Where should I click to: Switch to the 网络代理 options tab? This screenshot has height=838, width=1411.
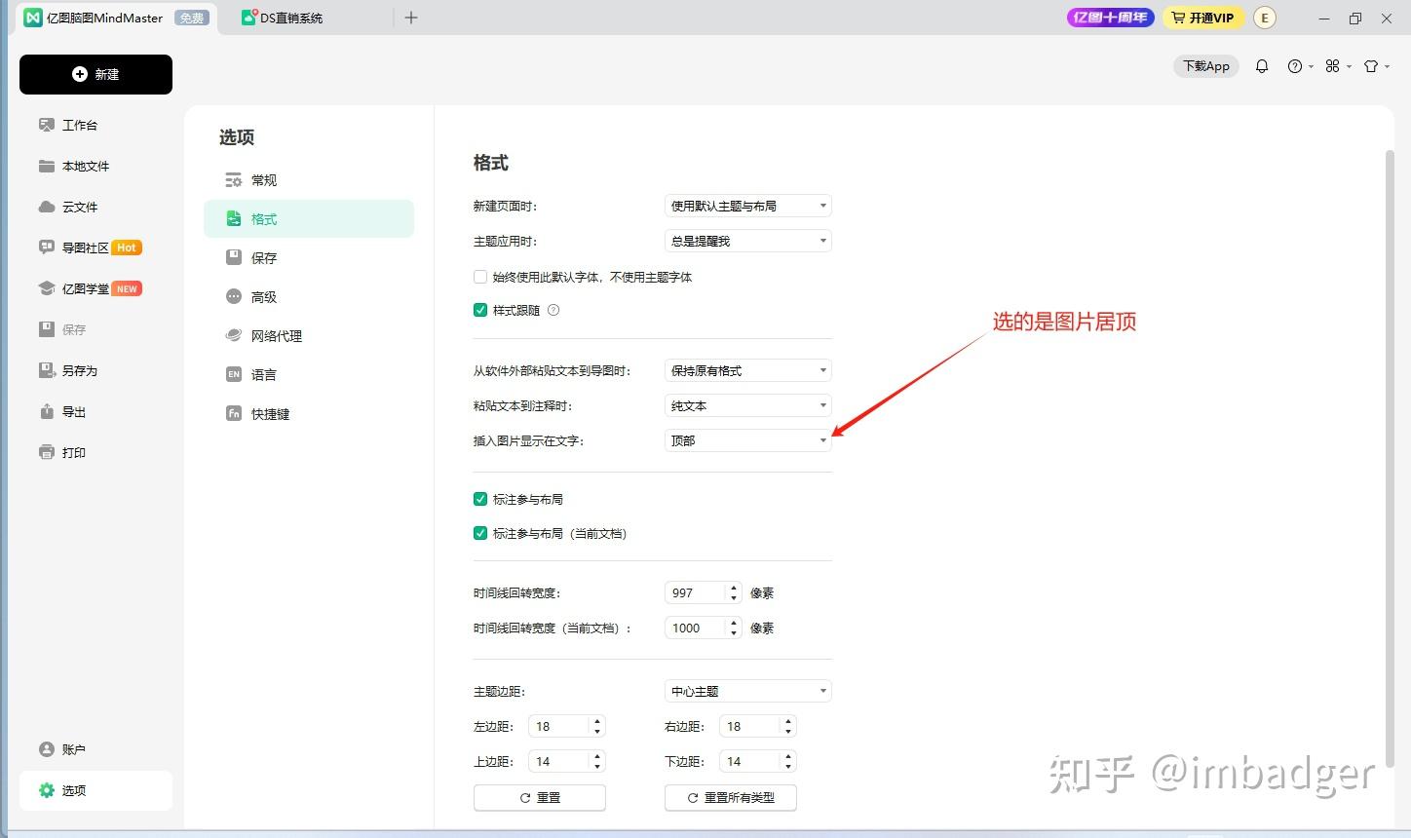pyautogui.click(x=309, y=336)
